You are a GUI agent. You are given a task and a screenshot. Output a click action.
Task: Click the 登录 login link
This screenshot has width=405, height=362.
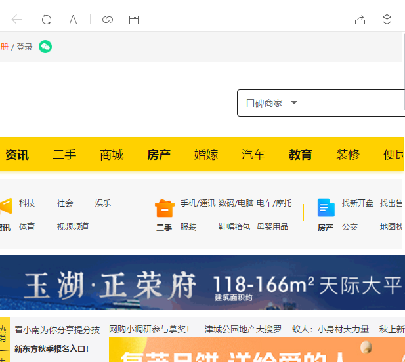tap(24, 47)
